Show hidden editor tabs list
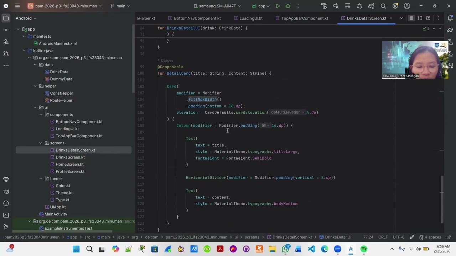The width and height of the screenshot is (456, 256). coord(401,18)
